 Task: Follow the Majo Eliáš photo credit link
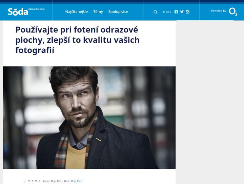77,181
